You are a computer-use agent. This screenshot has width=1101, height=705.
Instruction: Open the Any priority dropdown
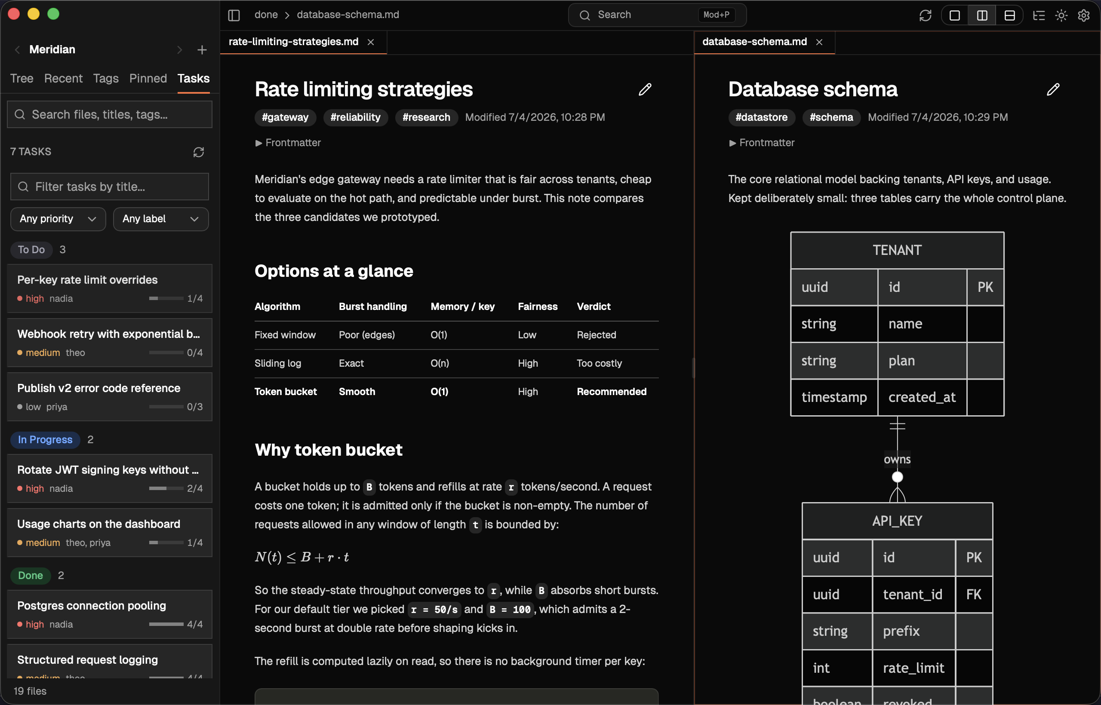point(58,219)
